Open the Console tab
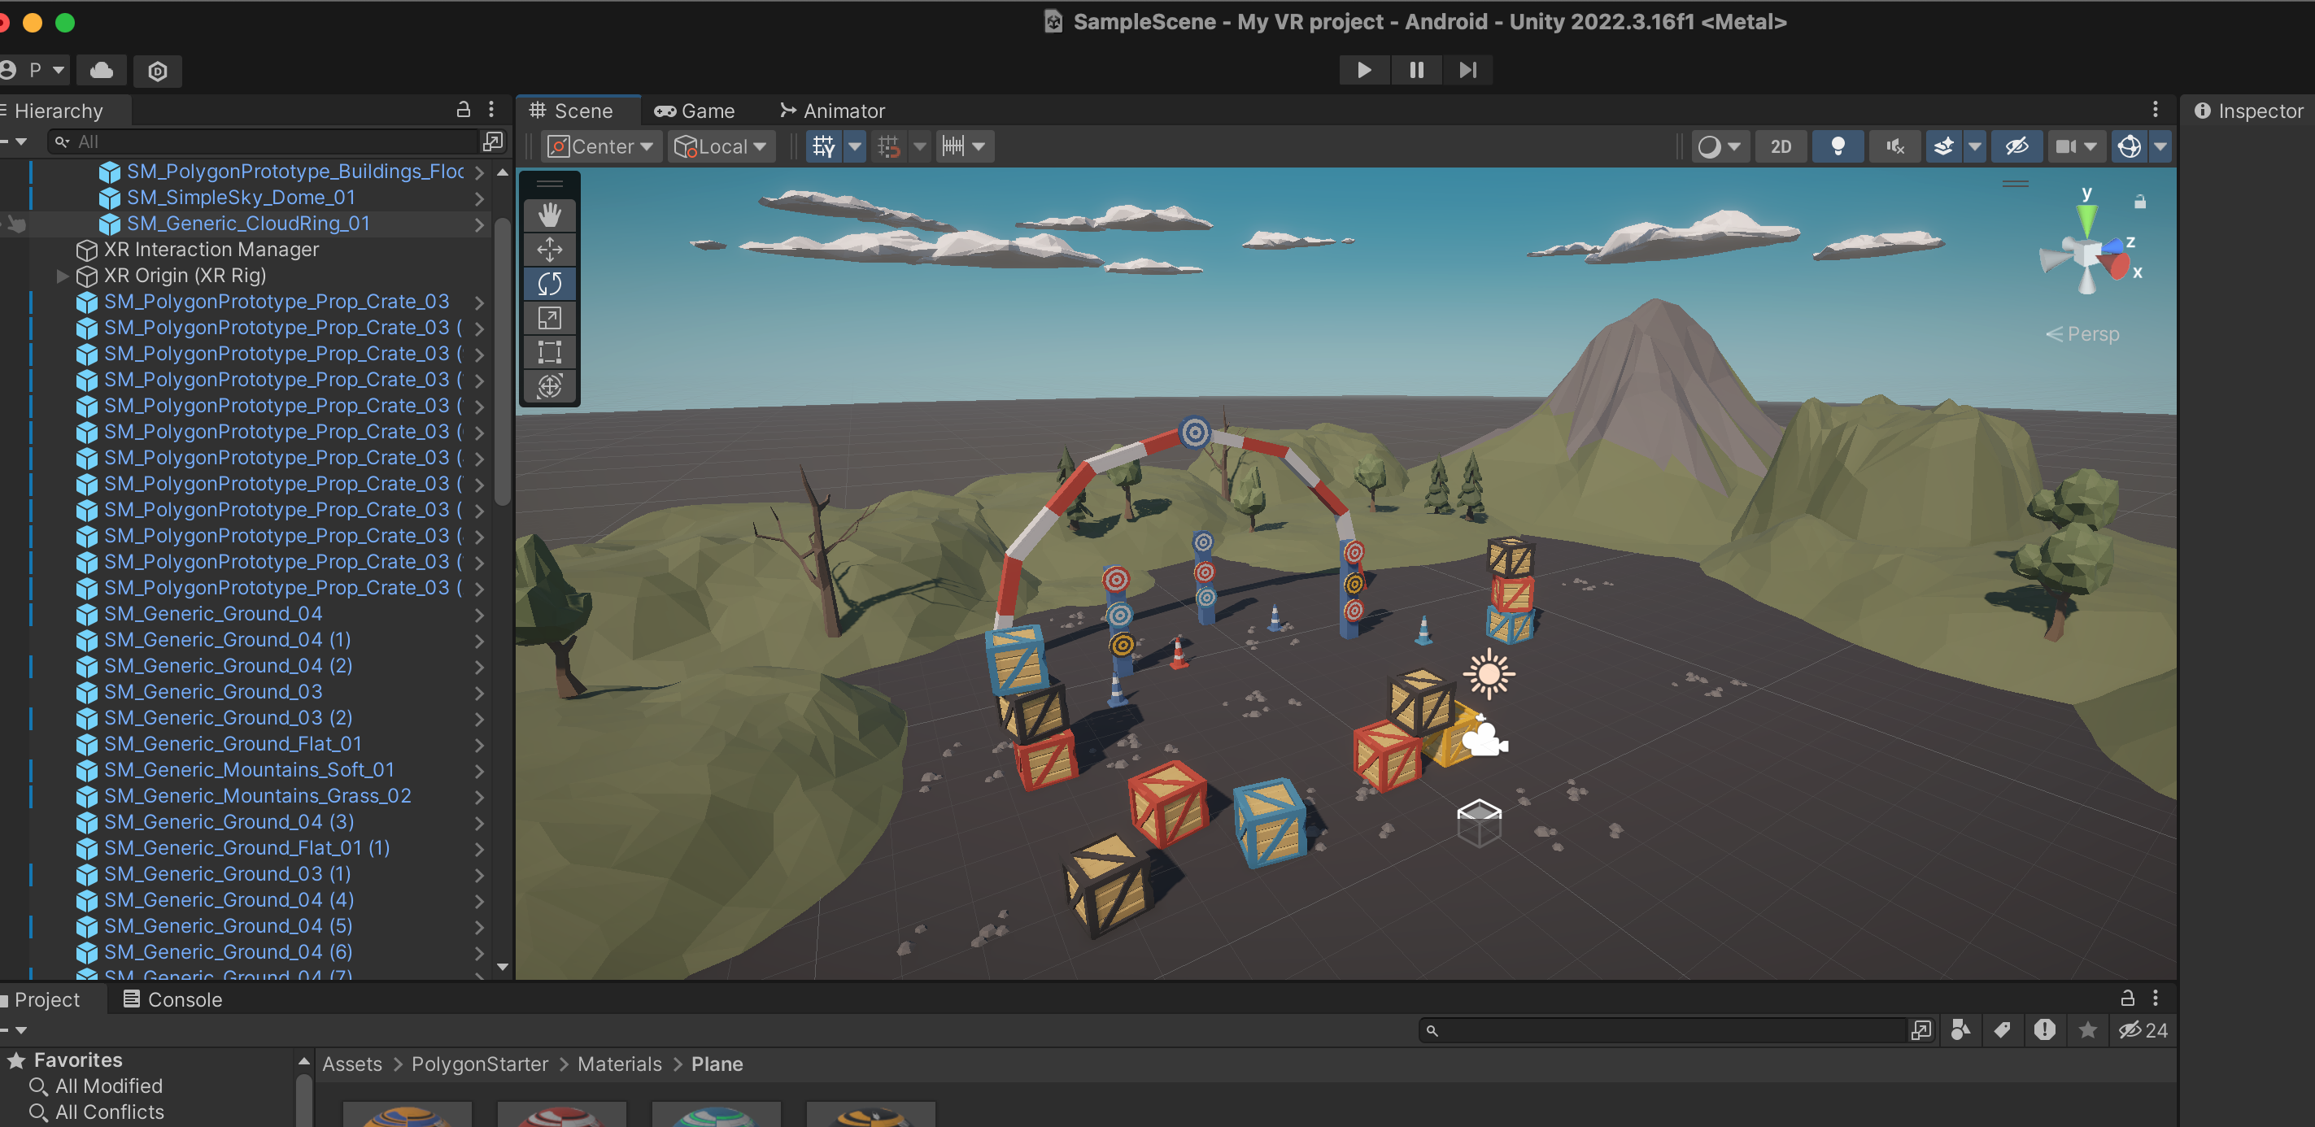2315x1127 pixels. (172, 999)
